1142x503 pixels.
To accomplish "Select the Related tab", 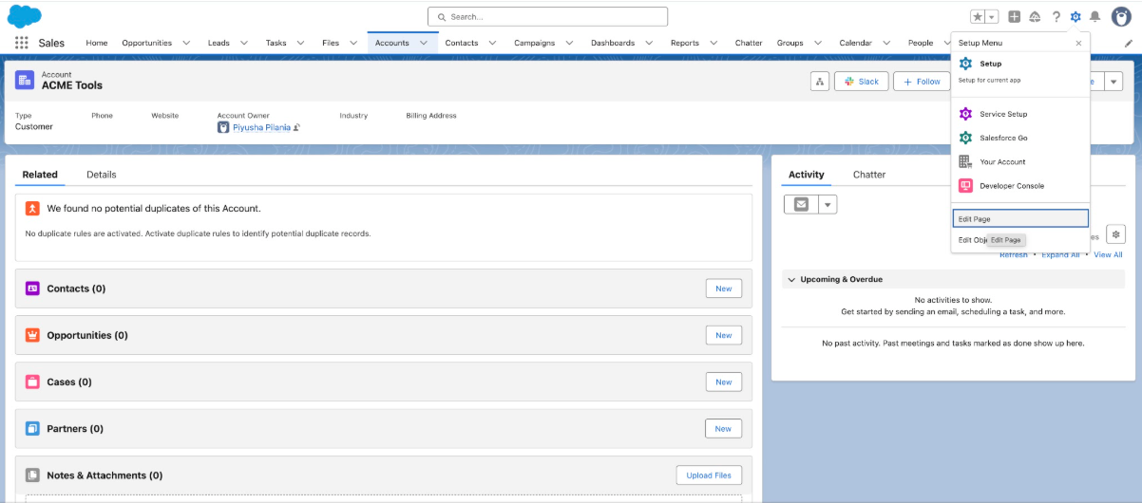I will point(40,175).
